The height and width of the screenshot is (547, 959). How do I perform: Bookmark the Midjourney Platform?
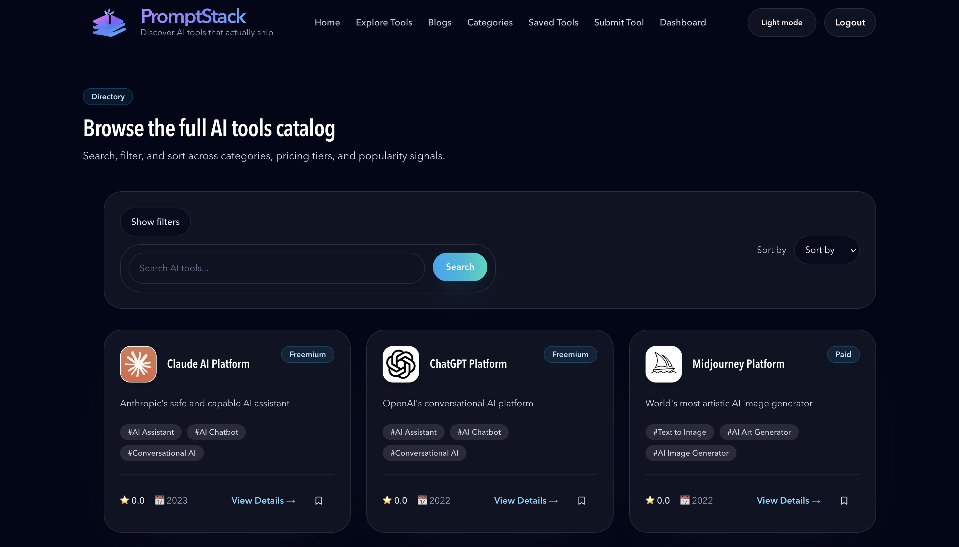coord(844,500)
